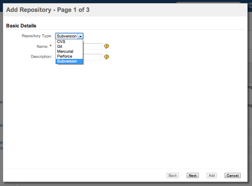Image resolution: width=252 pixels, height=186 pixels.
Task: Click the help icon beside the Description field
Action: click(106, 57)
